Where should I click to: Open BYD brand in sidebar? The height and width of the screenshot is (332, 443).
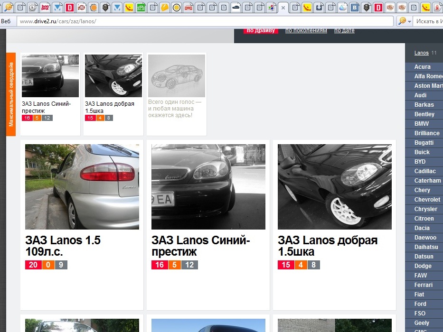[424, 162]
